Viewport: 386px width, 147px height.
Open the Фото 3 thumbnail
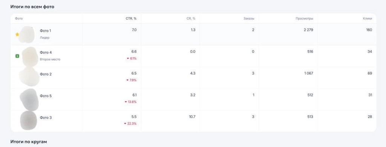click(29, 120)
